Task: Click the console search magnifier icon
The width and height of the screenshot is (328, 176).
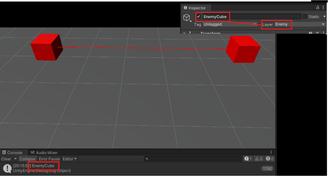Action: [146, 159]
